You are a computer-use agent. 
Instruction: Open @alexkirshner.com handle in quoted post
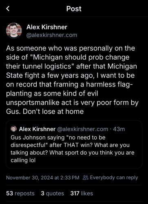[x=83, y=129]
